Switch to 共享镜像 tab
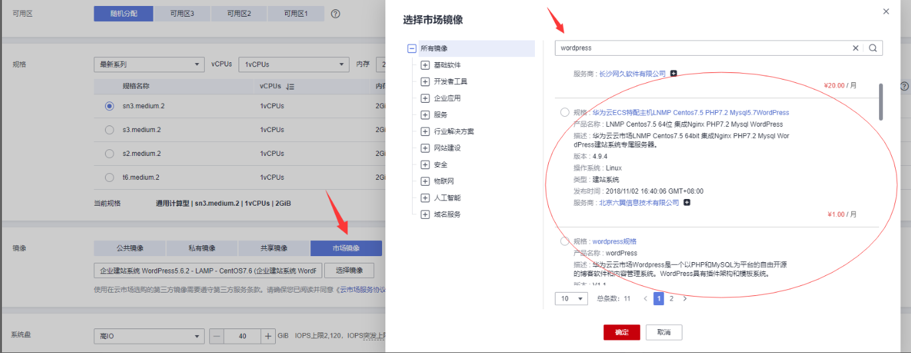Screen dimensions: 911x353 click(274, 248)
